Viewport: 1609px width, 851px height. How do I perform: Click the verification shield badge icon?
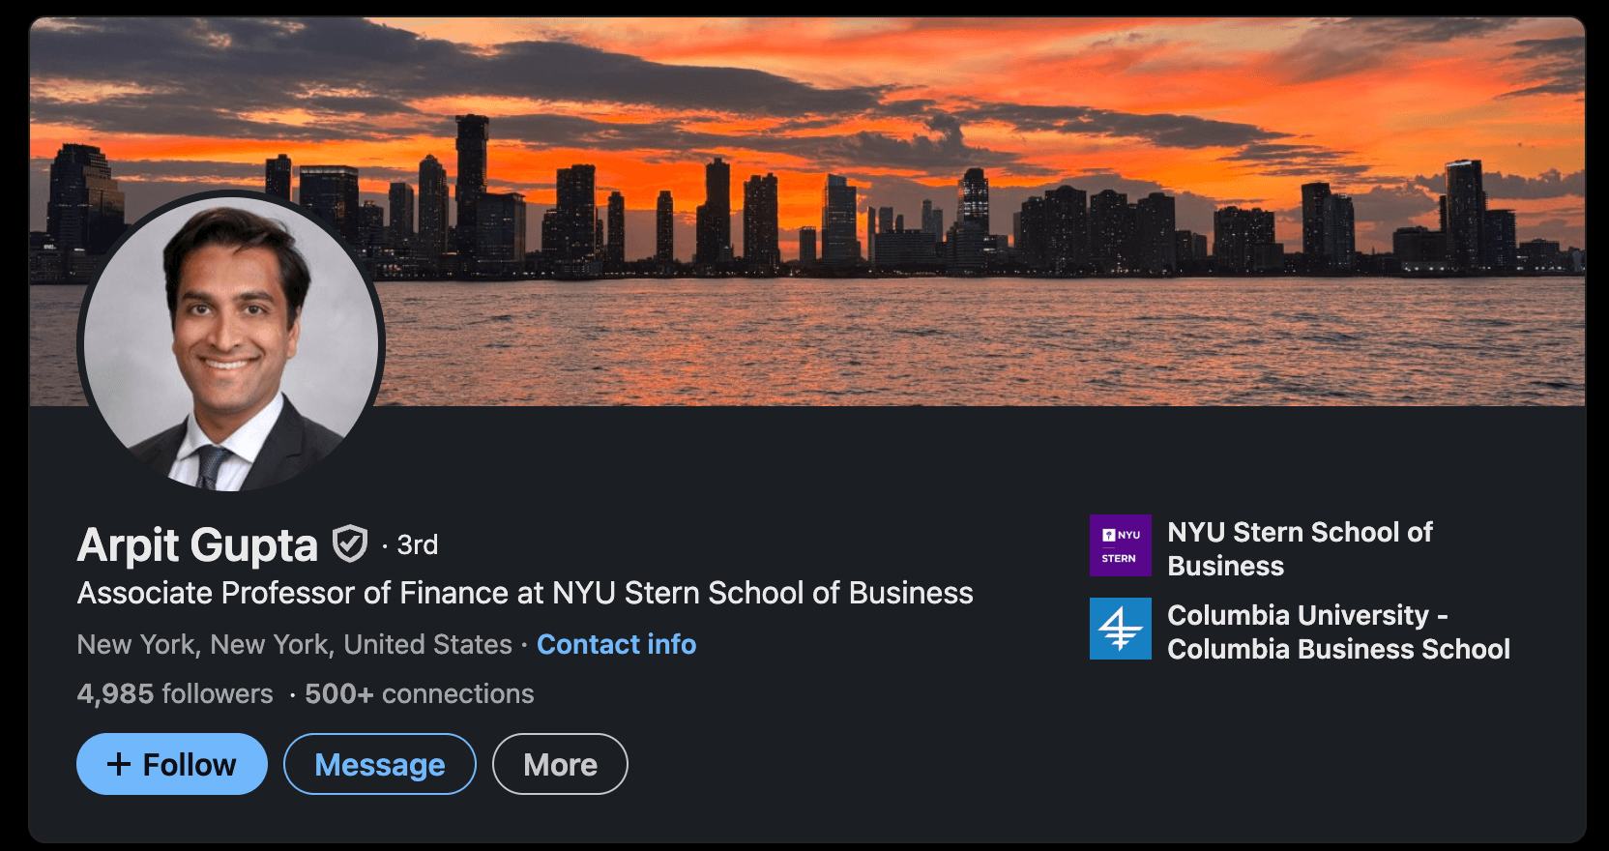350,543
